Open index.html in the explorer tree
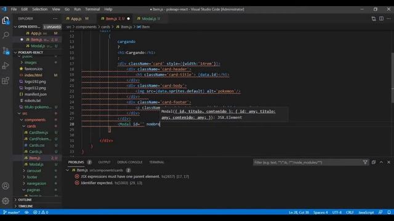394x221 pixels. [33, 75]
